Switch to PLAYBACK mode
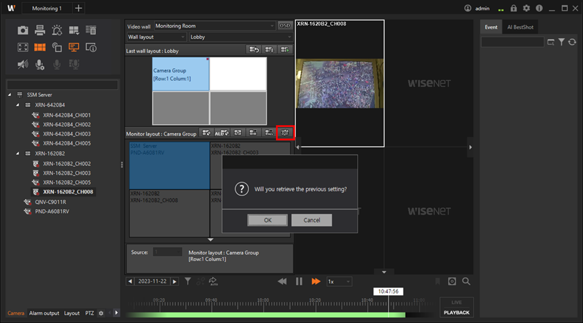Screen dimensions: 583x323 pyautogui.click(x=456, y=312)
